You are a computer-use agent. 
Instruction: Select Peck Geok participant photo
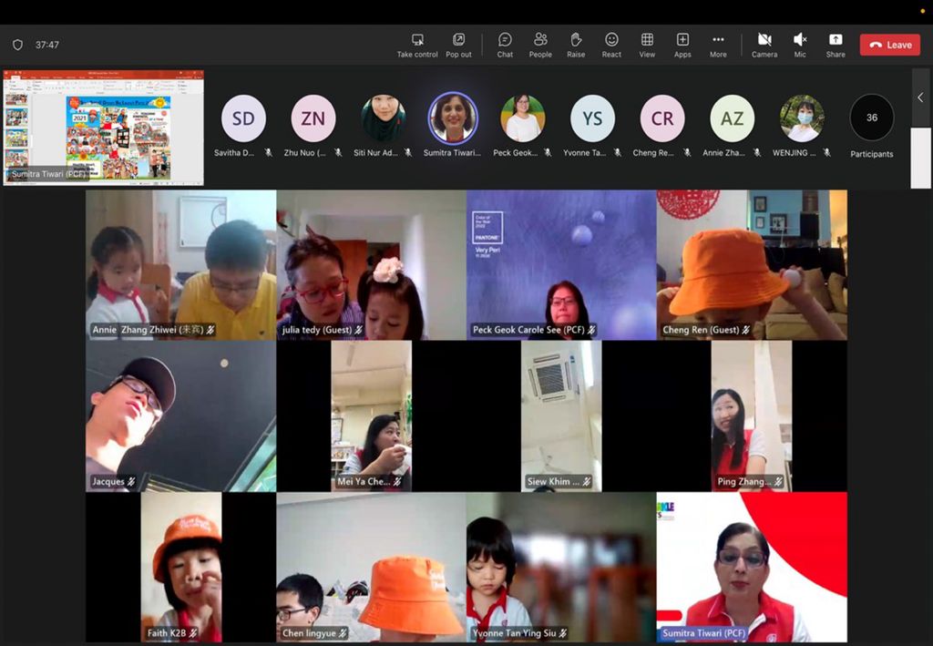click(522, 118)
